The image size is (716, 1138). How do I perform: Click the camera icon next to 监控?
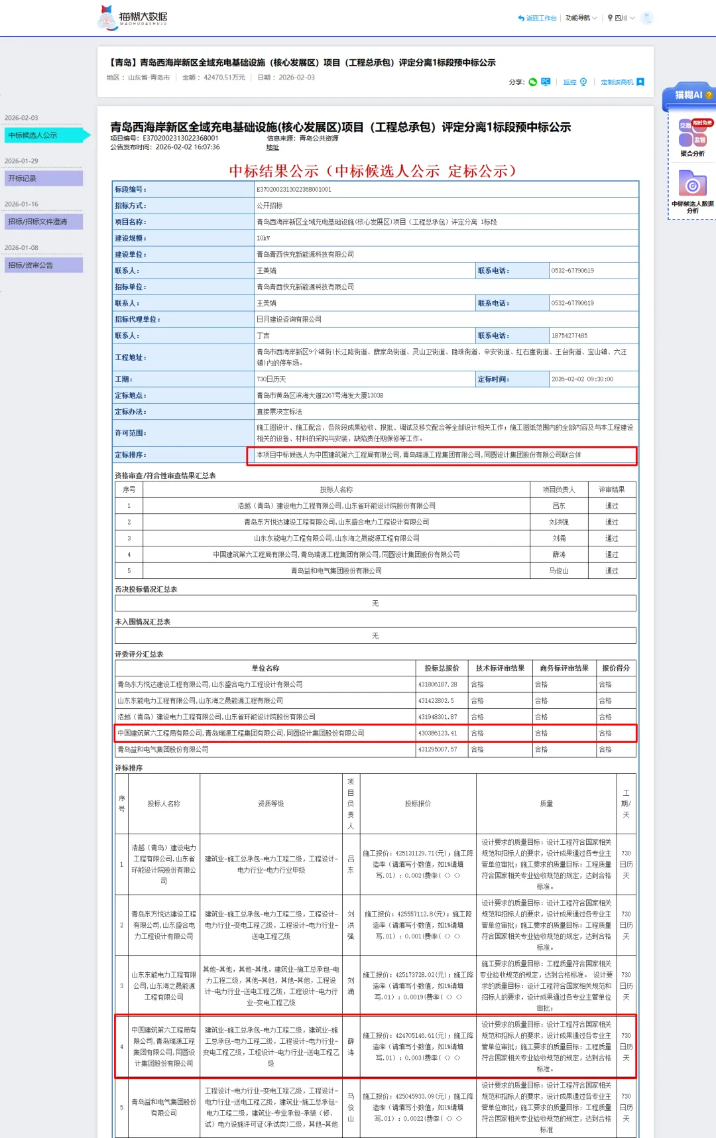pos(583,82)
